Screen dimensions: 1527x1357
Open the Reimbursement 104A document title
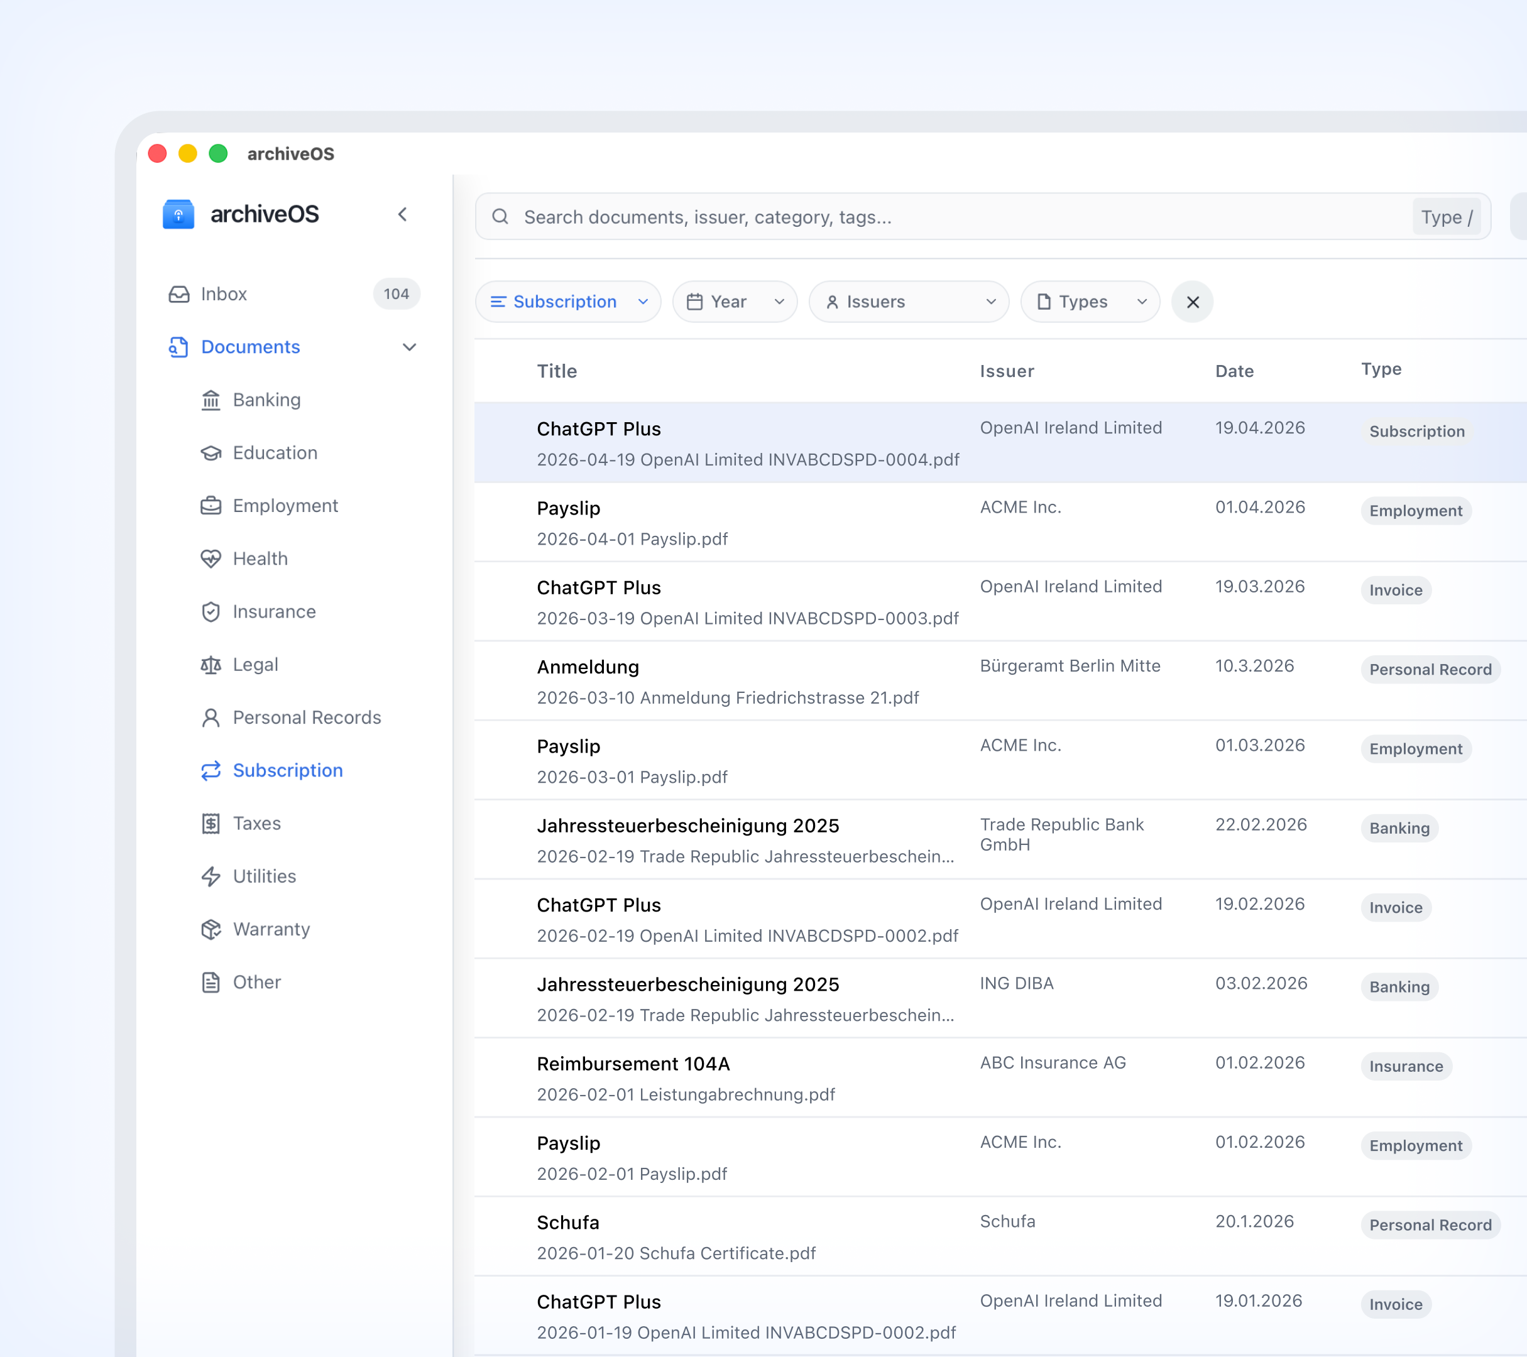[x=633, y=1064]
